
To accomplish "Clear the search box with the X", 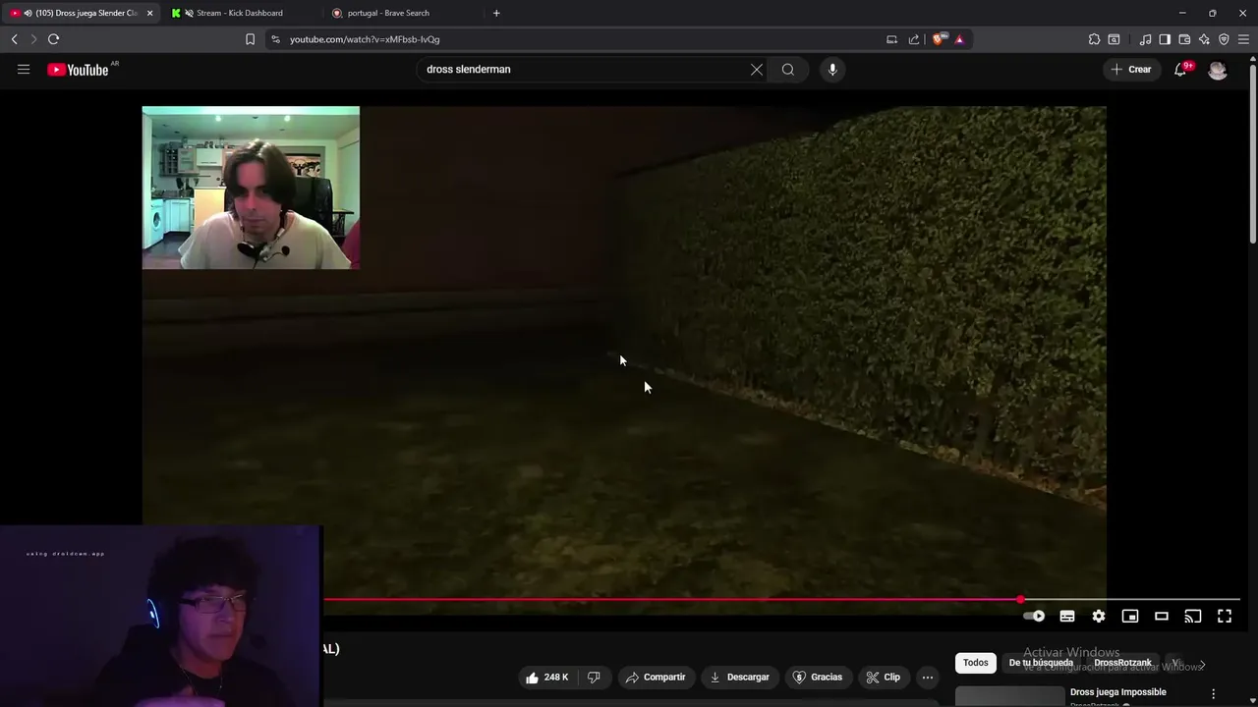I will (x=757, y=70).
